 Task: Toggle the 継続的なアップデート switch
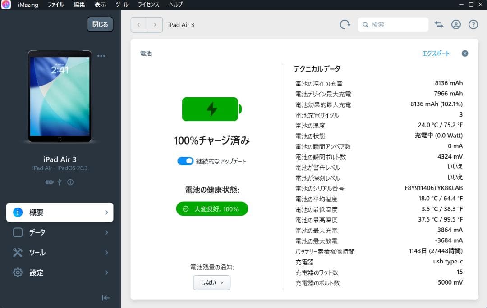[x=185, y=161]
